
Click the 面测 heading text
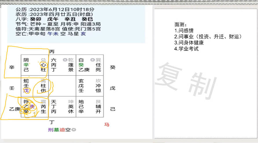(180, 25)
